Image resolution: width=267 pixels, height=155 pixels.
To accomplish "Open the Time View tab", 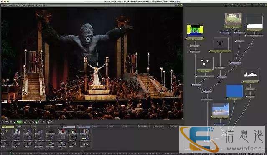I will 173,127.
